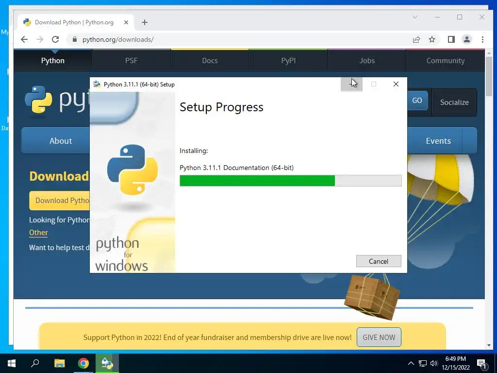
Task: Open the About navigation menu
Action: [61, 140]
